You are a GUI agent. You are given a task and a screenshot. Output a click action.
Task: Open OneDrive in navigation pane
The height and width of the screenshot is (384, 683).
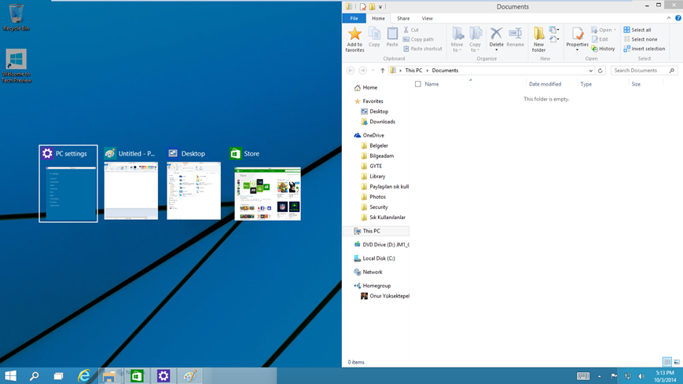tap(369, 135)
